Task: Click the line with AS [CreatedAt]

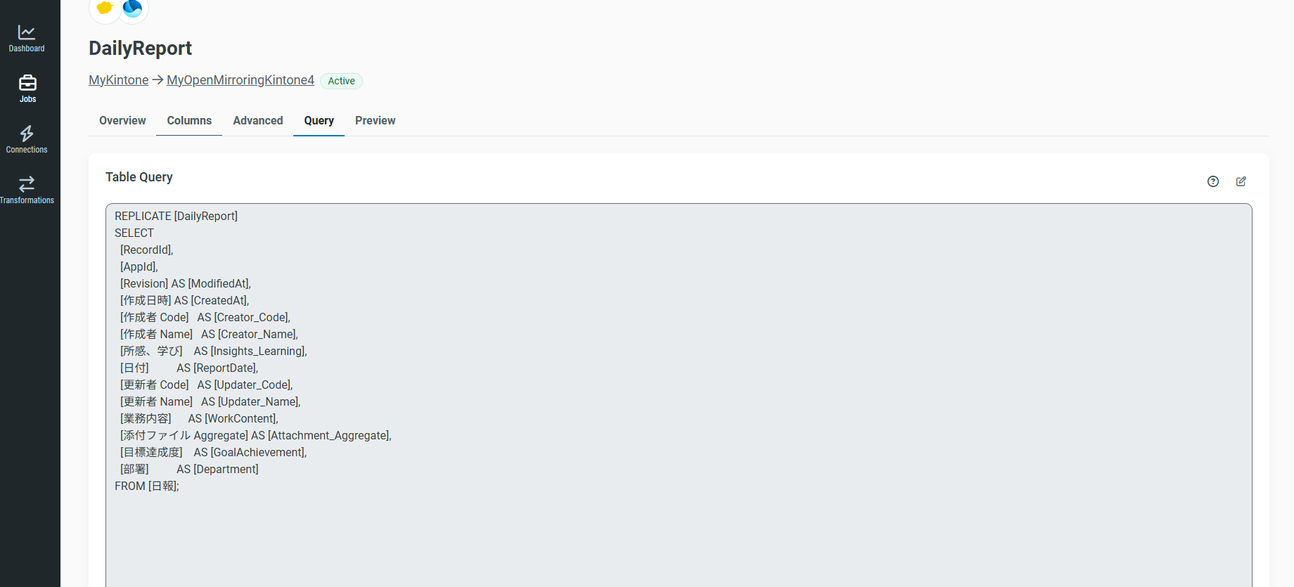Action: pyautogui.click(x=184, y=300)
